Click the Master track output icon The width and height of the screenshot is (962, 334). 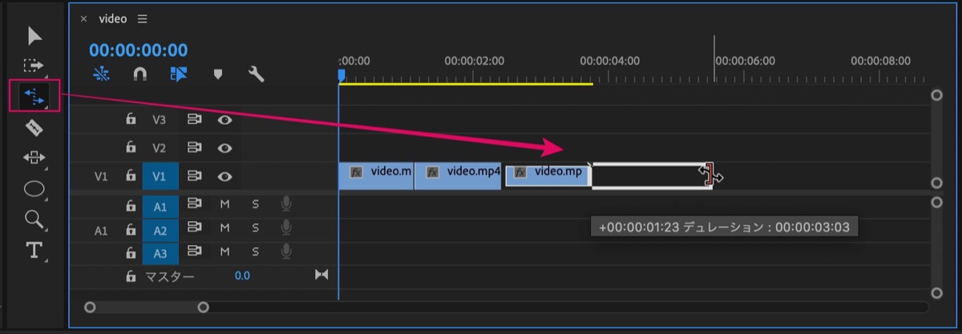coord(321,276)
